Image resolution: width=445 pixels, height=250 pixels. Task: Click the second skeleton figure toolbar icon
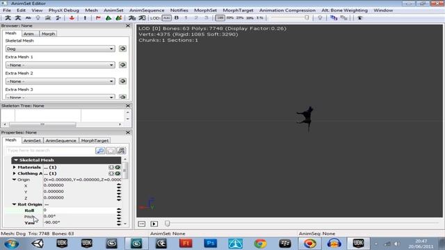pos(18,18)
